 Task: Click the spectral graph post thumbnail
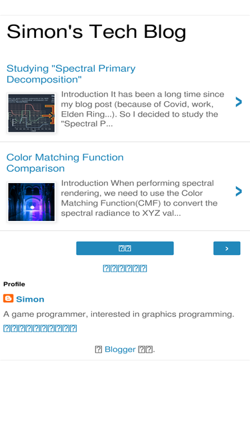pyautogui.click(x=31, y=113)
